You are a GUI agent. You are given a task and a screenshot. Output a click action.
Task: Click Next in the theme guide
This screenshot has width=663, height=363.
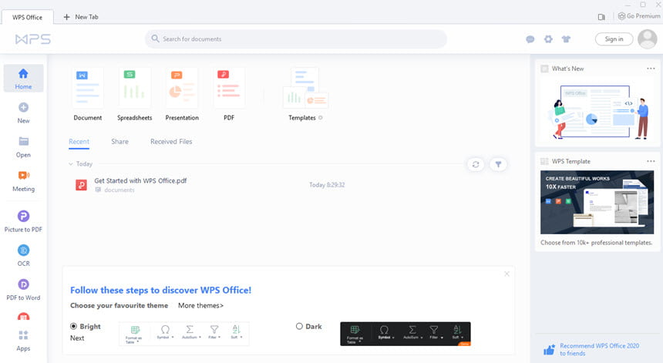(x=77, y=338)
